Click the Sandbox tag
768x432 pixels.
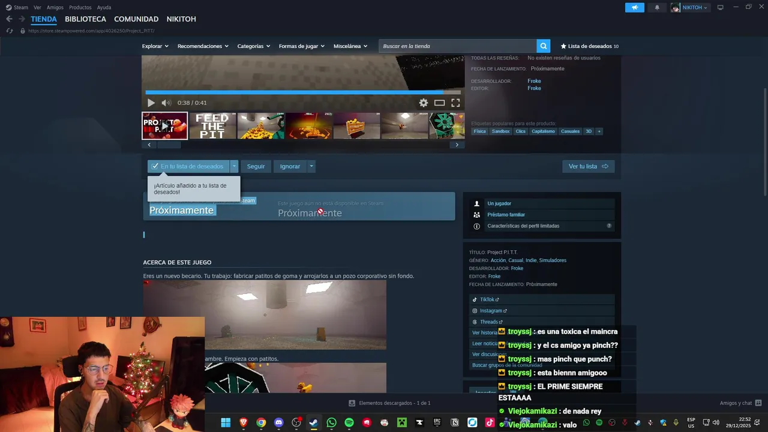pyautogui.click(x=500, y=131)
